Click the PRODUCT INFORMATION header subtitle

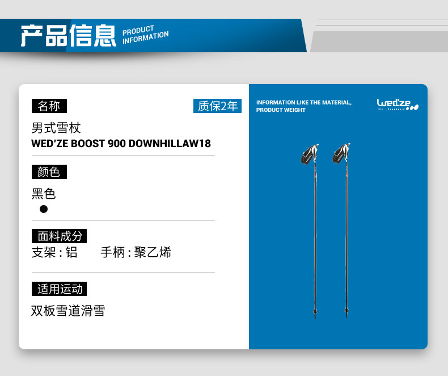click(145, 35)
